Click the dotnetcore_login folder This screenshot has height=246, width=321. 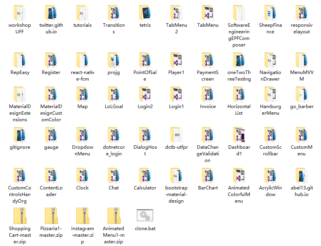[114, 135]
